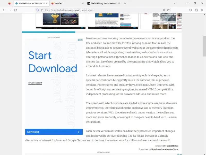
Task: Close the ad with the X icon
Action: 81,40
